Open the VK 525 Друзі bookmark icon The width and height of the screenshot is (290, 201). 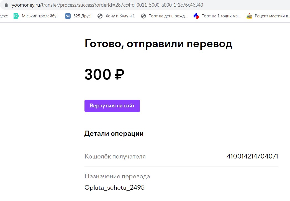coord(68,16)
